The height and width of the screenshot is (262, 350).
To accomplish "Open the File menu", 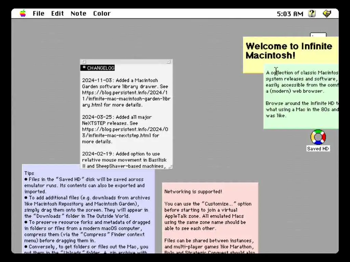I will [x=38, y=14].
